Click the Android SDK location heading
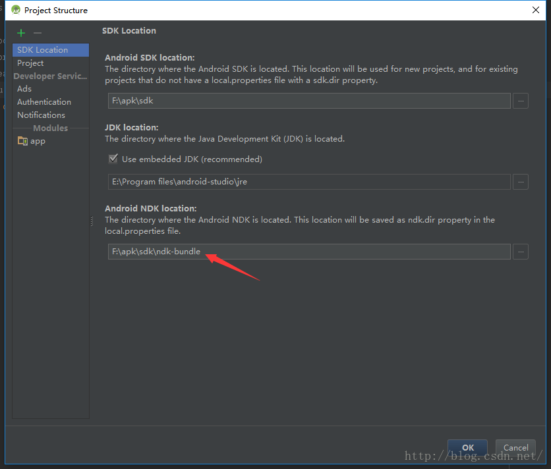Viewport: 551px width, 469px height. [x=150, y=57]
